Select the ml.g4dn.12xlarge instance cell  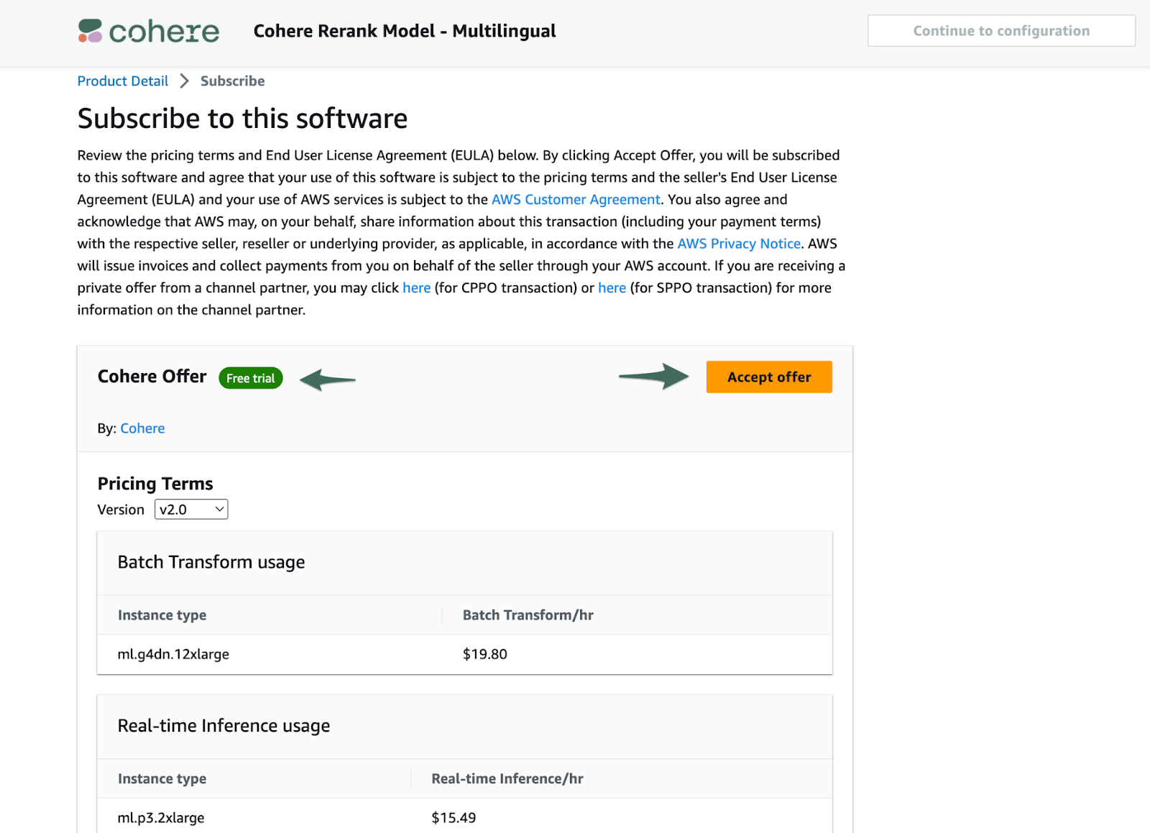173,654
